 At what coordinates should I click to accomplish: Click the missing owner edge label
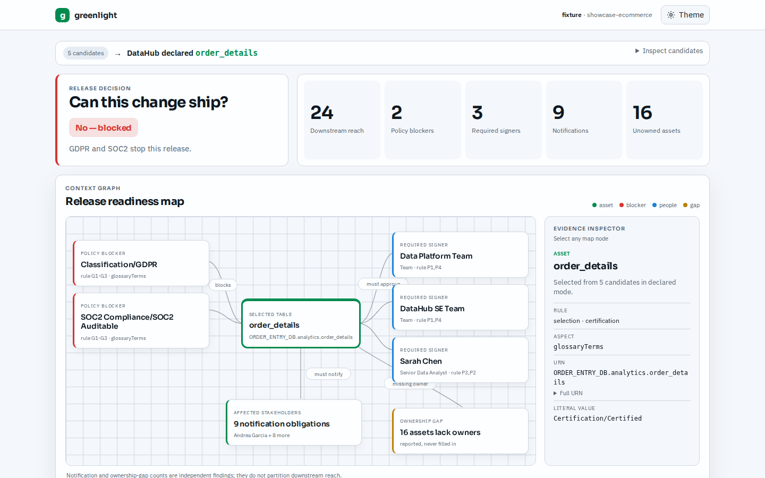click(x=410, y=384)
